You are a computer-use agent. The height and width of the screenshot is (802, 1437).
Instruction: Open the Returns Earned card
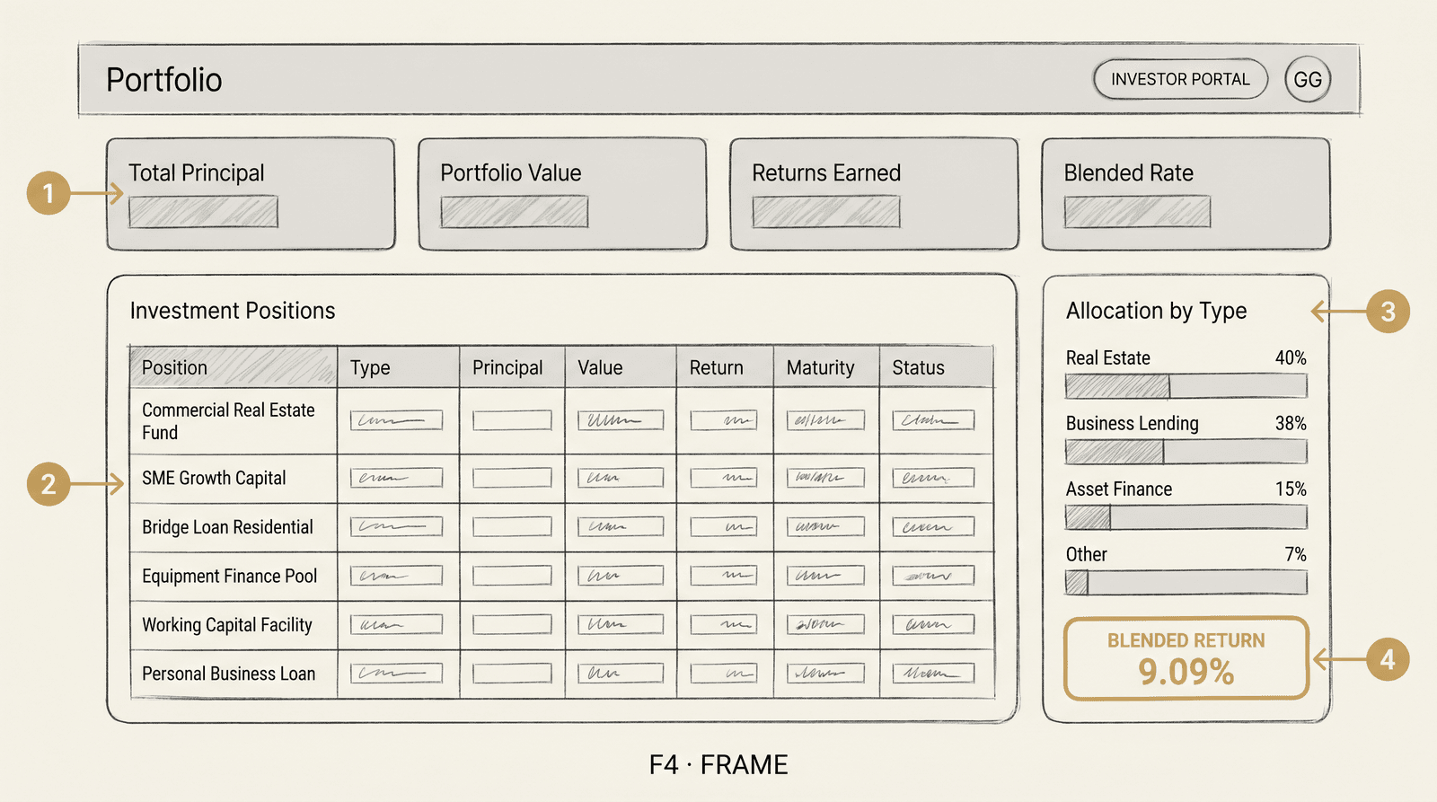[874, 194]
